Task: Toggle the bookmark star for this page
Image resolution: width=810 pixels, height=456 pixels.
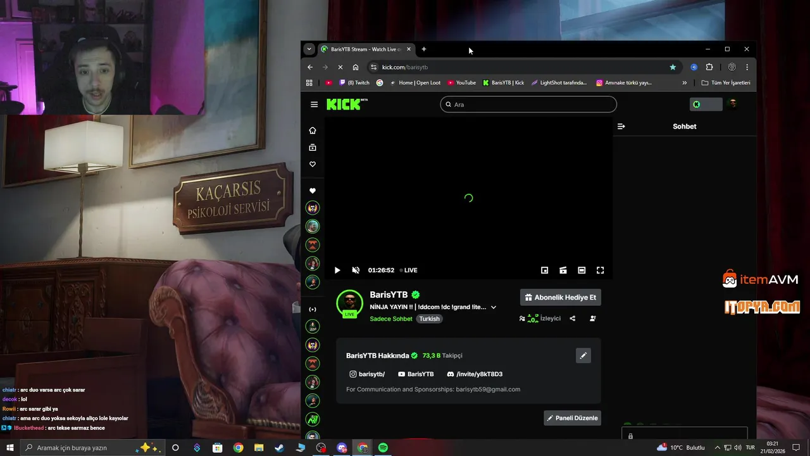Action: (x=673, y=67)
